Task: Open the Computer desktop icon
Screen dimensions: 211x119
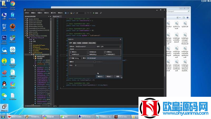Action: click(4, 16)
